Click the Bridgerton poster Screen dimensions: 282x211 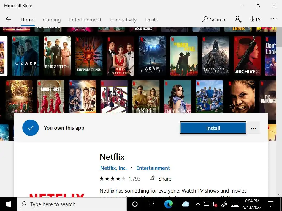pyautogui.click(x=57, y=56)
